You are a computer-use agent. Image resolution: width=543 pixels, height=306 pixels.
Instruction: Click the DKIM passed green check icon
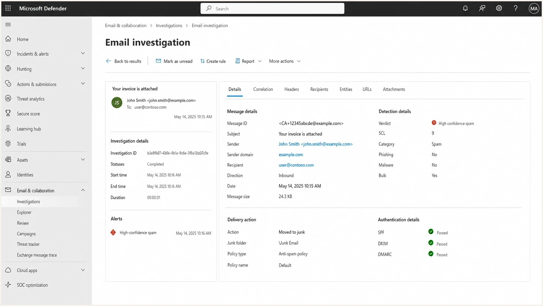pyautogui.click(x=431, y=243)
